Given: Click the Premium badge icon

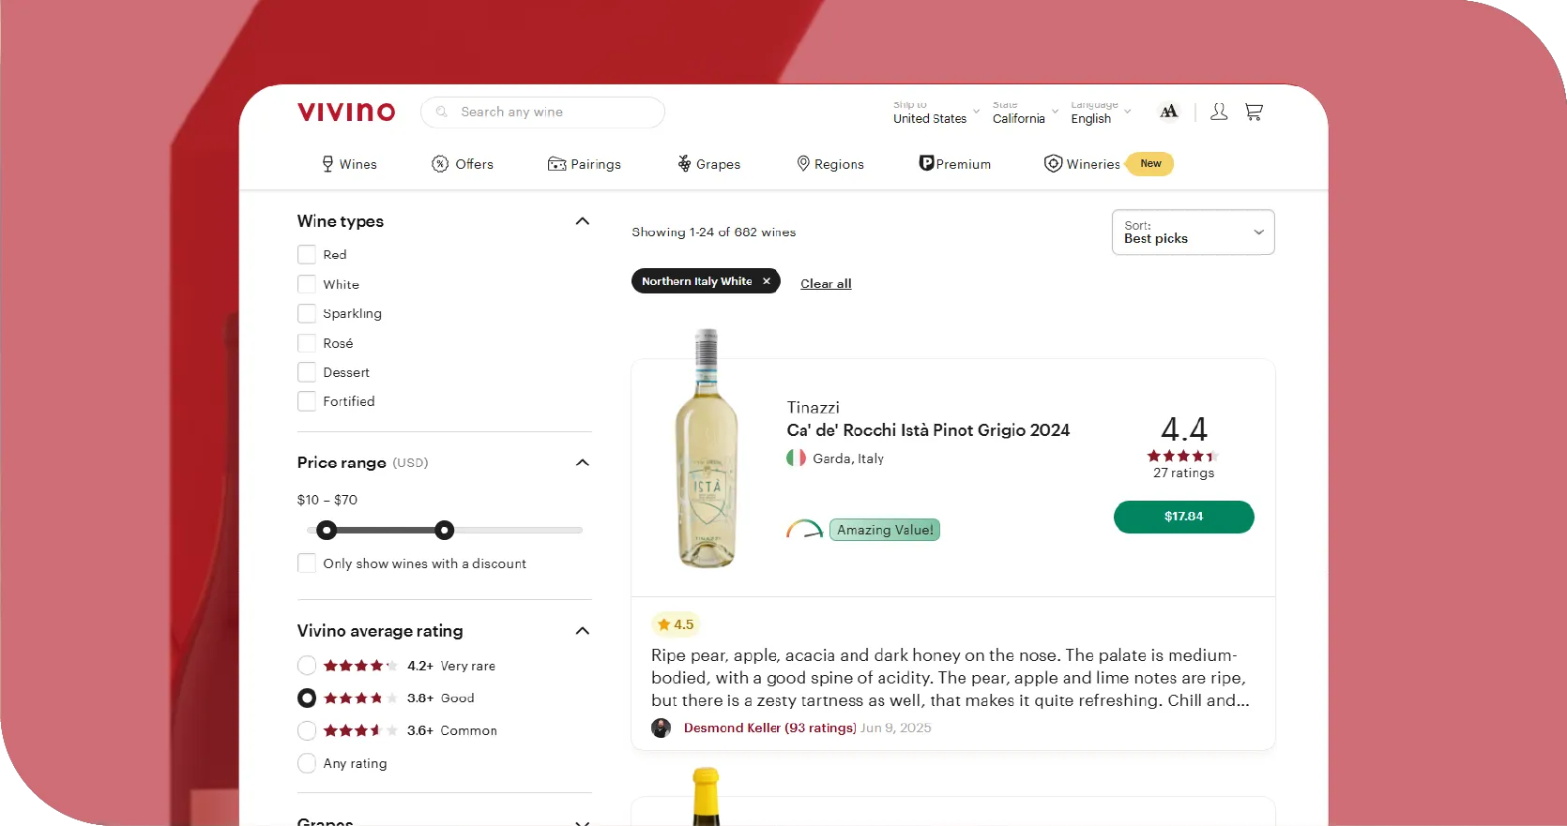Looking at the screenshot, I should [926, 163].
